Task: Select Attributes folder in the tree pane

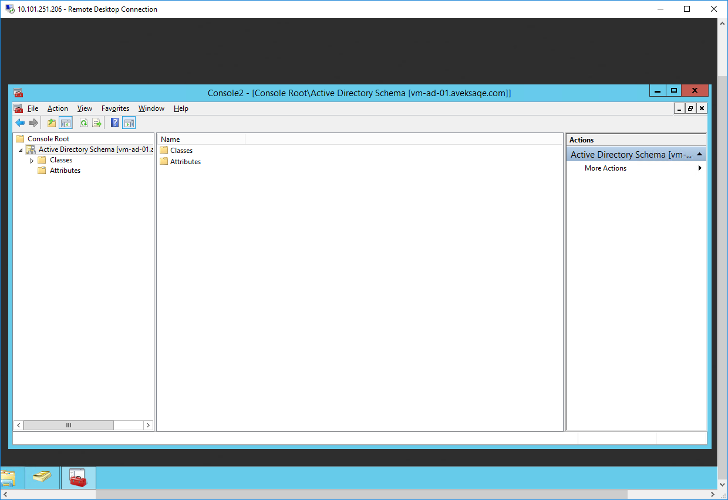Action: click(65, 171)
